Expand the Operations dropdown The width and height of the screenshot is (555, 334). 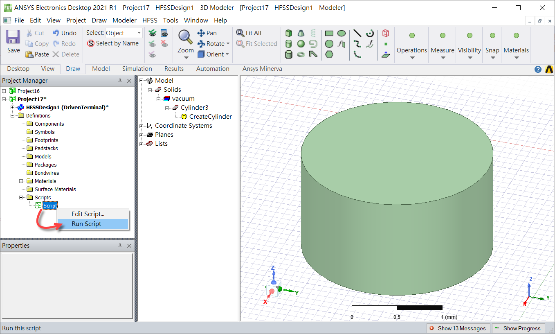click(x=412, y=58)
